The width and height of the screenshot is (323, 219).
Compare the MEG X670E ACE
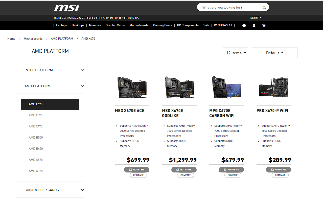click(138, 175)
